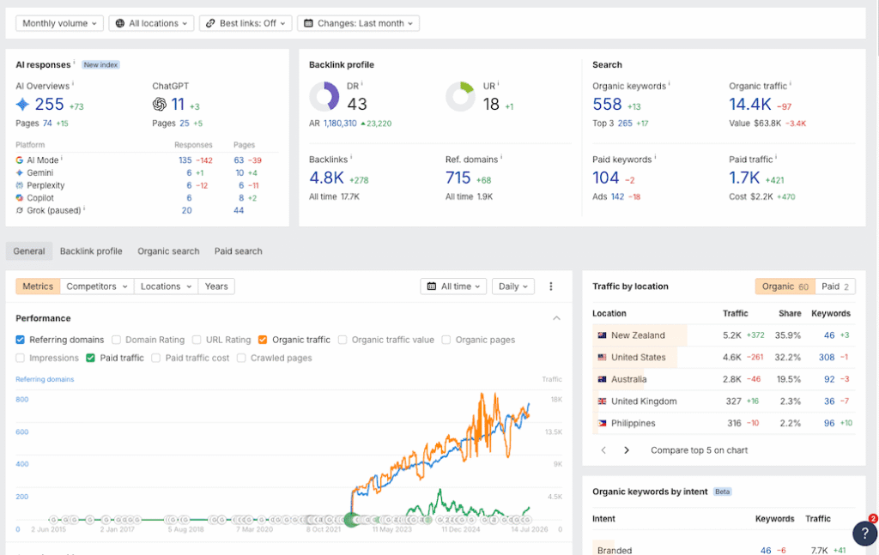This screenshot has height=555, width=879.
Task: Open the 1,180,310 AR value link
Action: point(340,124)
